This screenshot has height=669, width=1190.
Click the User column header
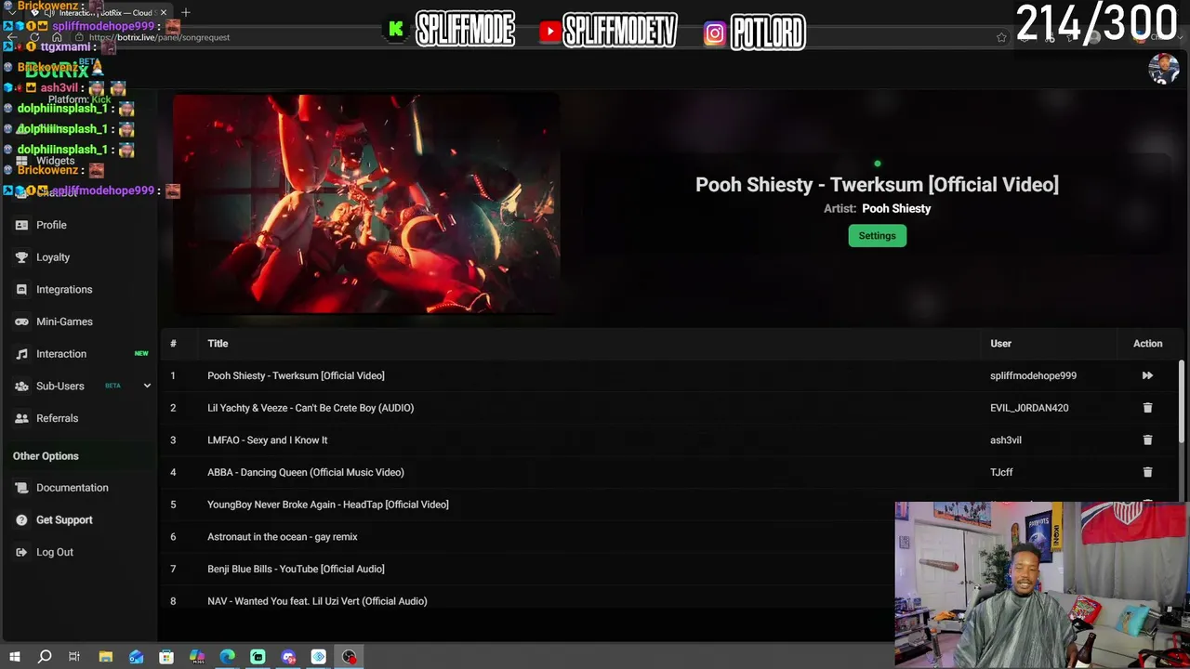tap(1000, 344)
